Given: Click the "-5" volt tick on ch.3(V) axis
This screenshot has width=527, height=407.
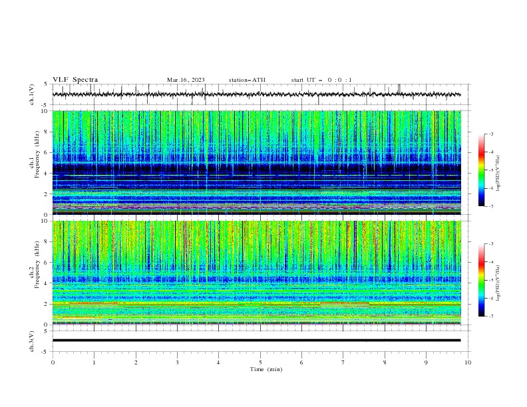Looking at the screenshot, I should (45, 352).
